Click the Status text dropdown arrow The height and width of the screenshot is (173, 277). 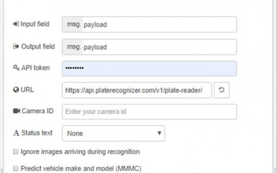pyautogui.click(x=159, y=133)
